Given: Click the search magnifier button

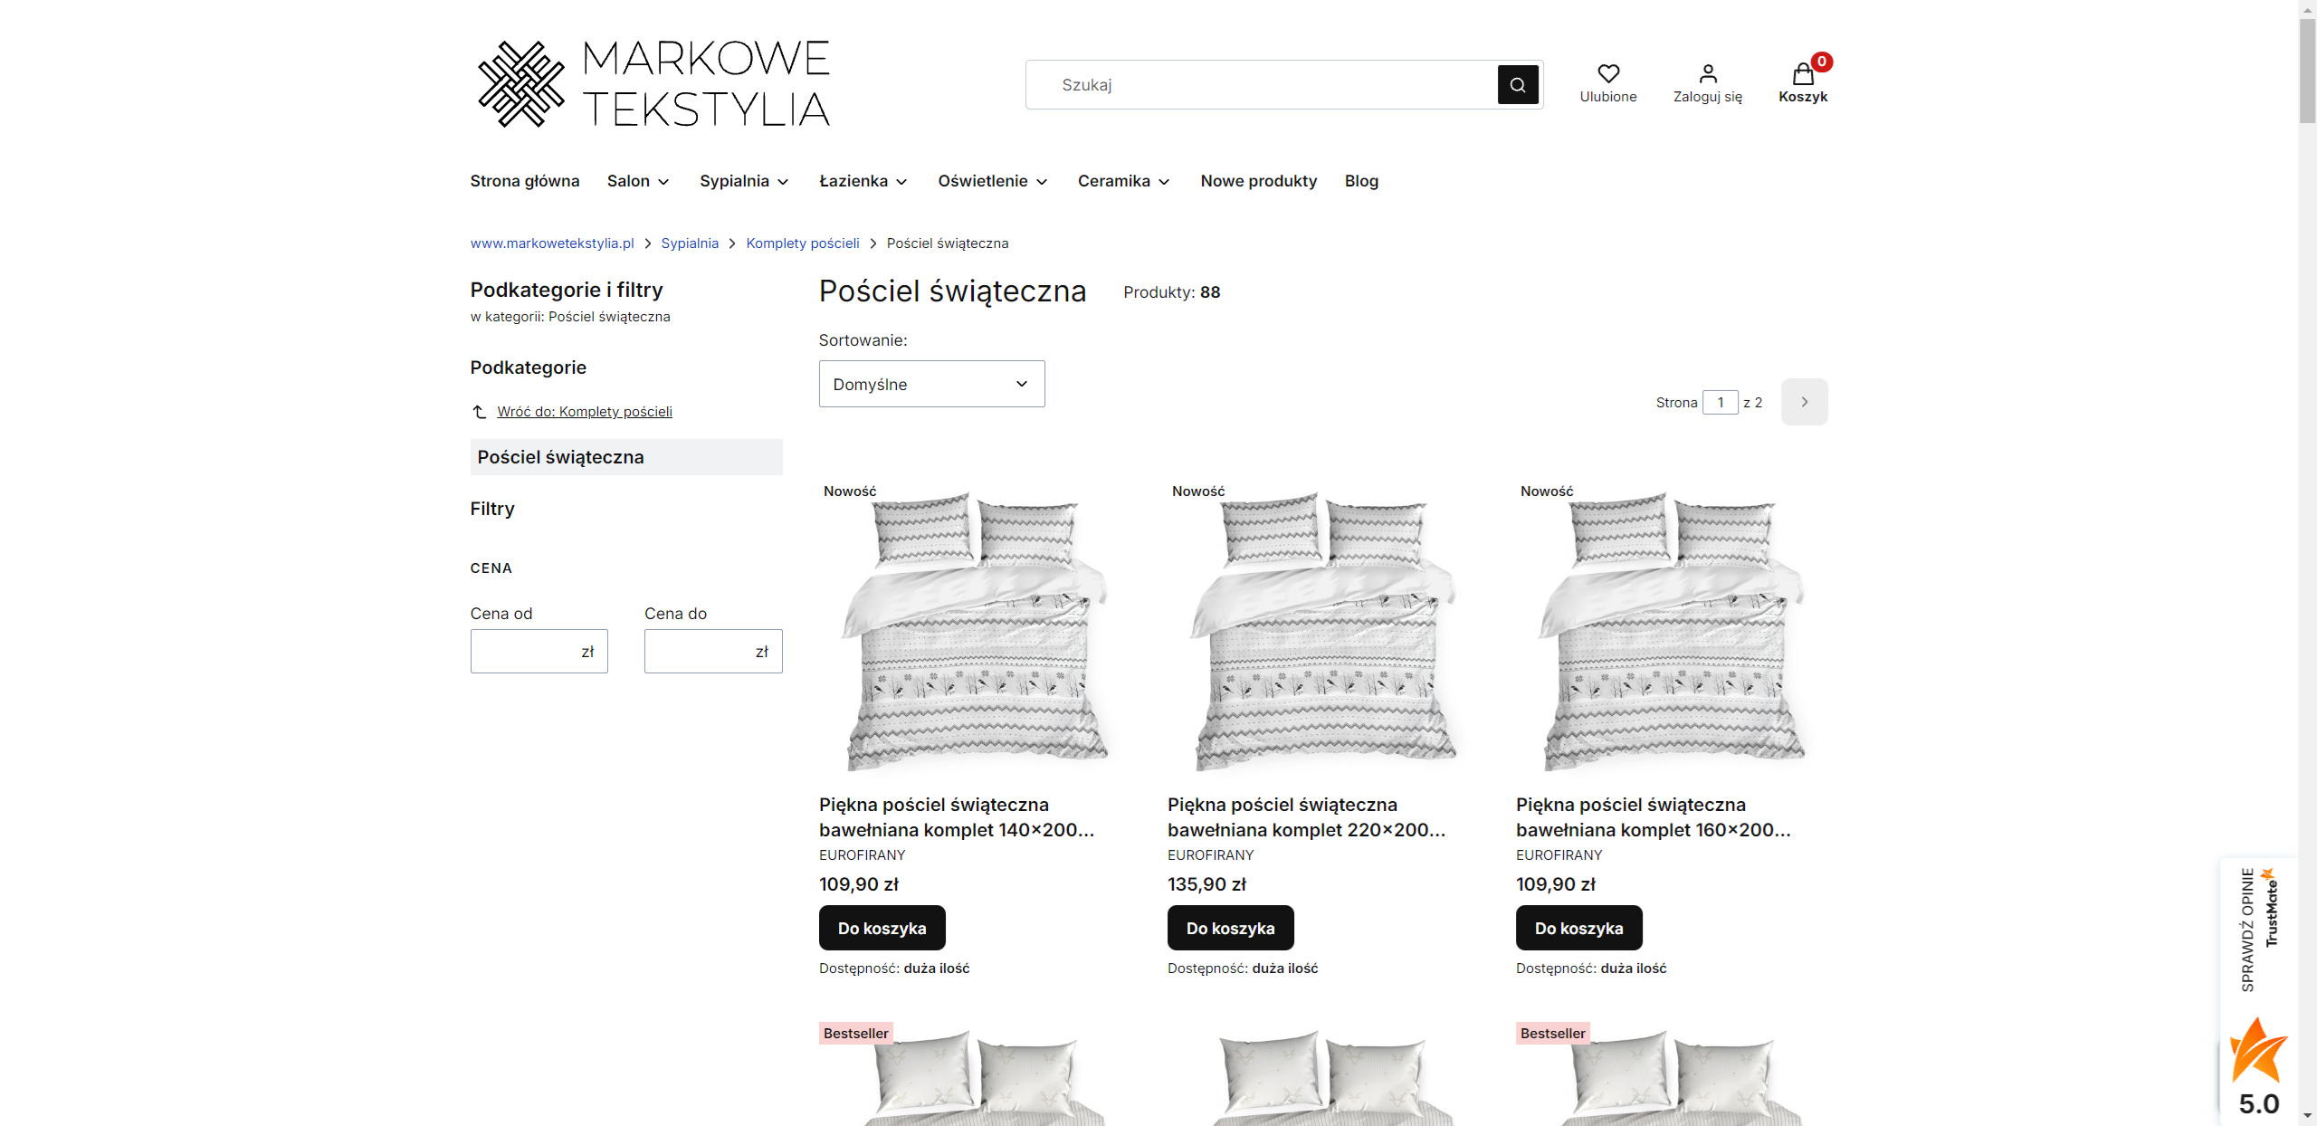Looking at the screenshot, I should pyautogui.click(x=1518, y=84).
